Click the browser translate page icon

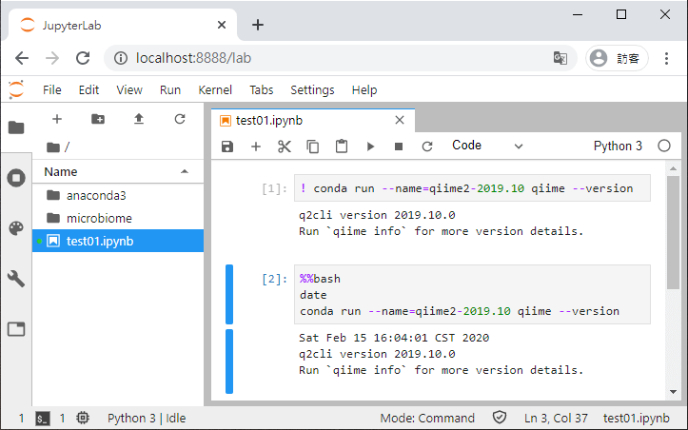[560, 58]
